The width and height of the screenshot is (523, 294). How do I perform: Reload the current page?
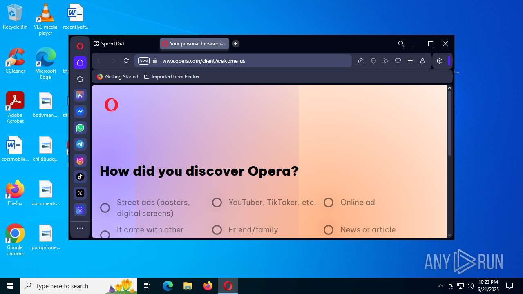[126, 61]
